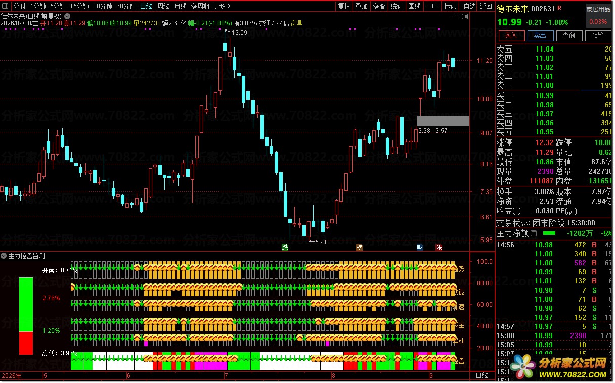615x383 pixels.
Task: Click the 涨 marker below the chart
Action: click(438, 247)
